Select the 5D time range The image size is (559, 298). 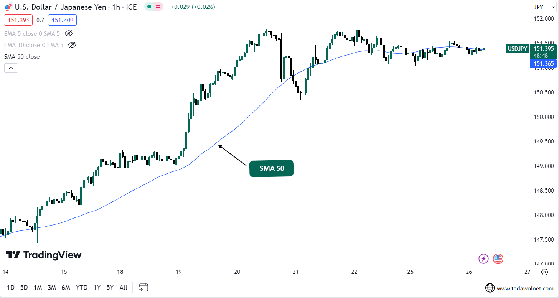coord(24,287)
